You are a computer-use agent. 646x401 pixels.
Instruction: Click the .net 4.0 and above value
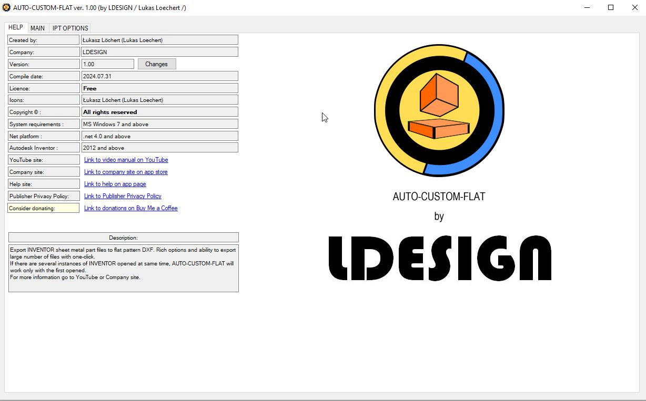pyautogui.click(x=159, y=136)
